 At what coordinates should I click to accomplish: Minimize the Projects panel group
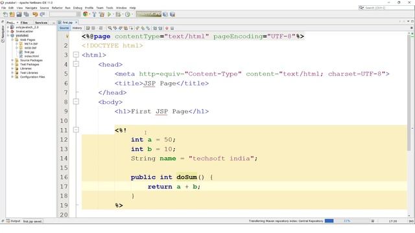coord(54,23)
